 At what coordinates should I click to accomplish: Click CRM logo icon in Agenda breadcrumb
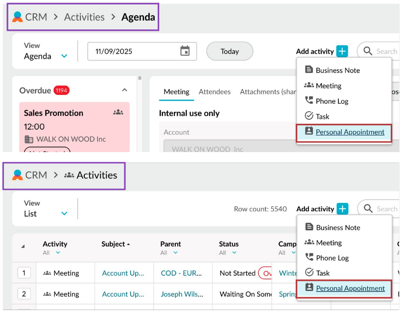(18, 17)
